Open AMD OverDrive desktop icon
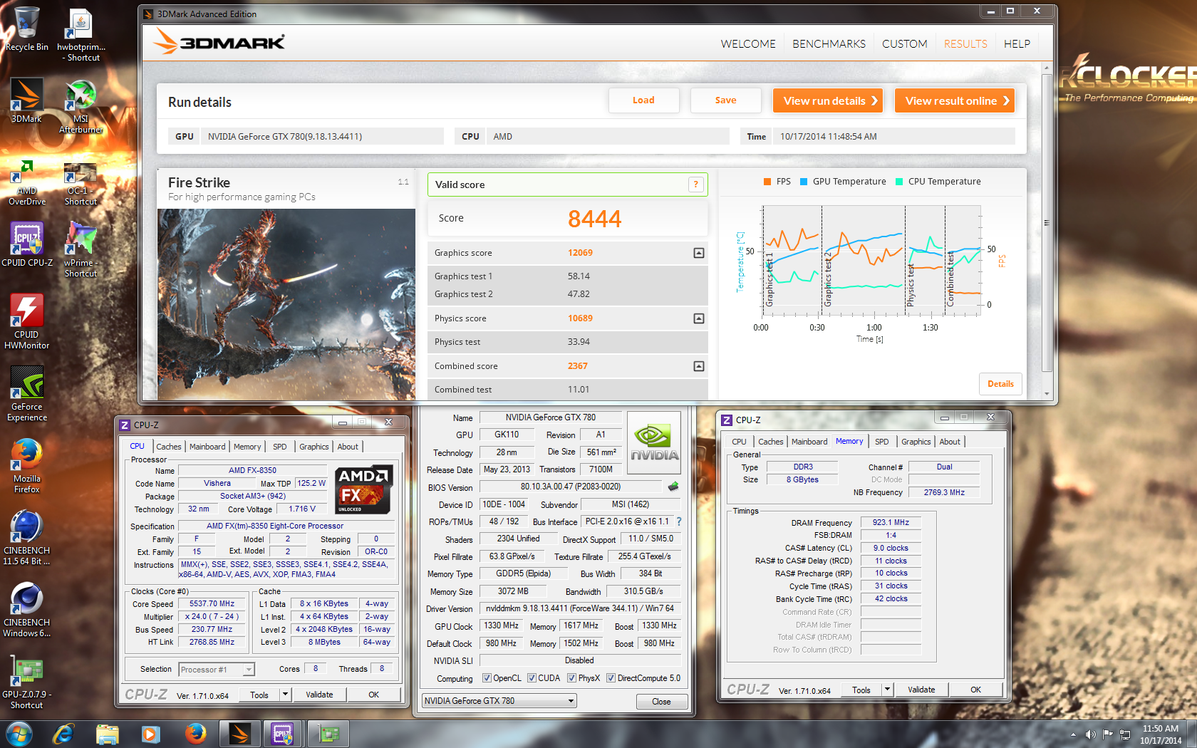 coord(26,182)
